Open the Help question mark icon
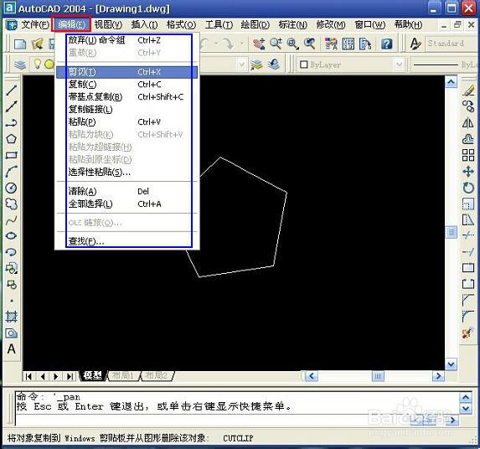The height and width of the screenshot is (449, 480). pyautogui.click(x=387, y=44)
